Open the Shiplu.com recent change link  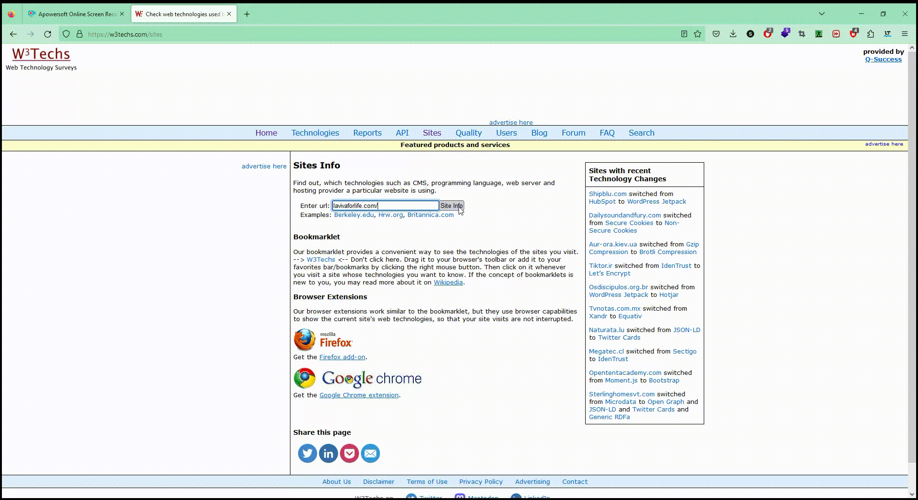pyautogui.click(x=608, y=194)
